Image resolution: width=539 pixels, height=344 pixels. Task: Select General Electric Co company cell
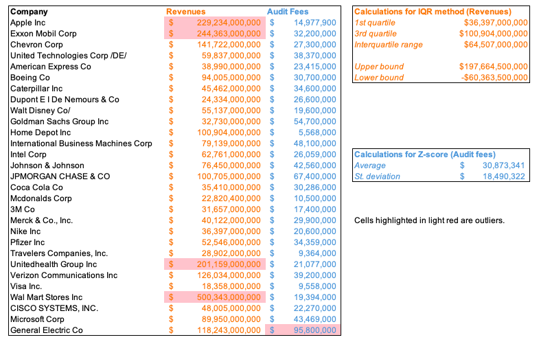point(47,330)
